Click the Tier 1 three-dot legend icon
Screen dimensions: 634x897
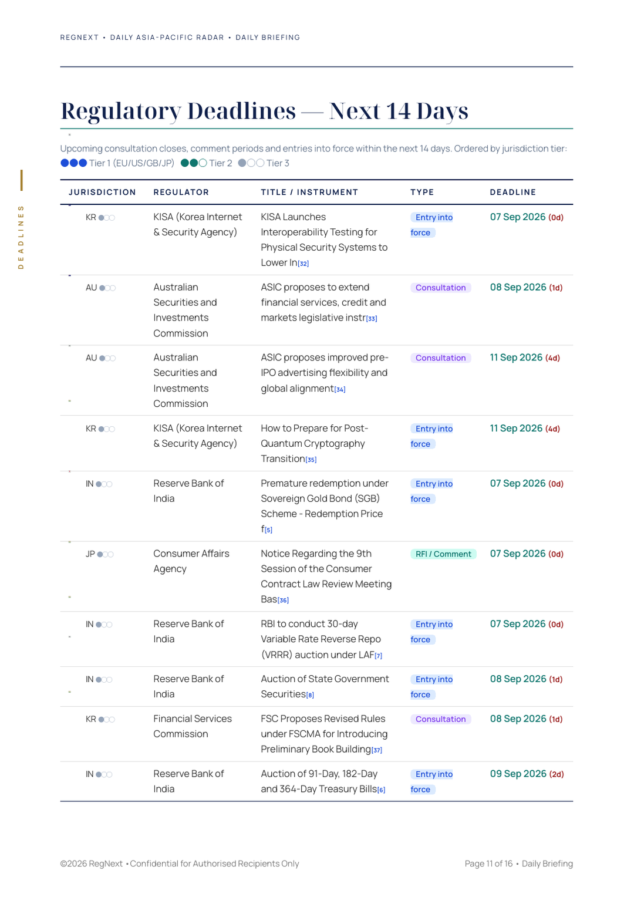(74, 163)
